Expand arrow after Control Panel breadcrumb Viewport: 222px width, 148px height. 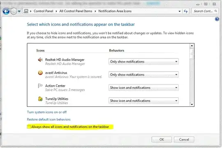tap(56, 11)
